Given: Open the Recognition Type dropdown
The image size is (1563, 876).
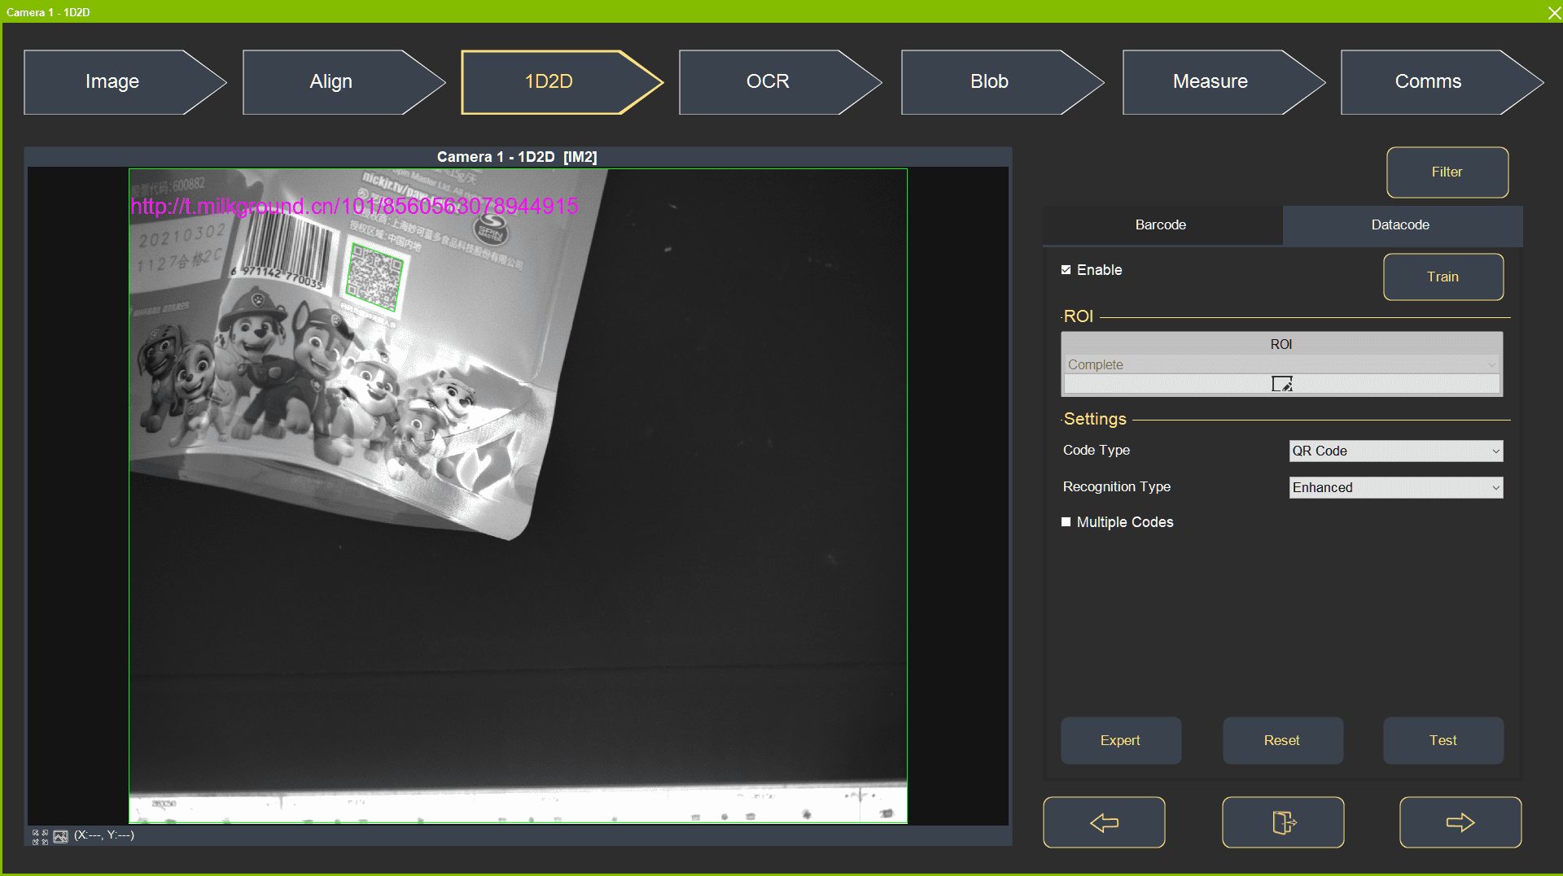Looking at the screenshot, I should (1395, 487).
